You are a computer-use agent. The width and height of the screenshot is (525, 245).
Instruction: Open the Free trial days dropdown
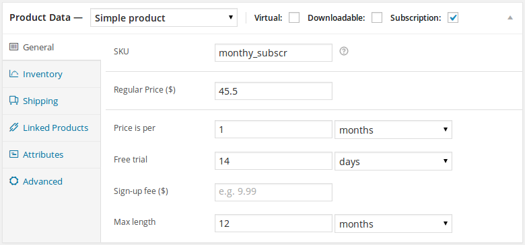pos(394,161)
